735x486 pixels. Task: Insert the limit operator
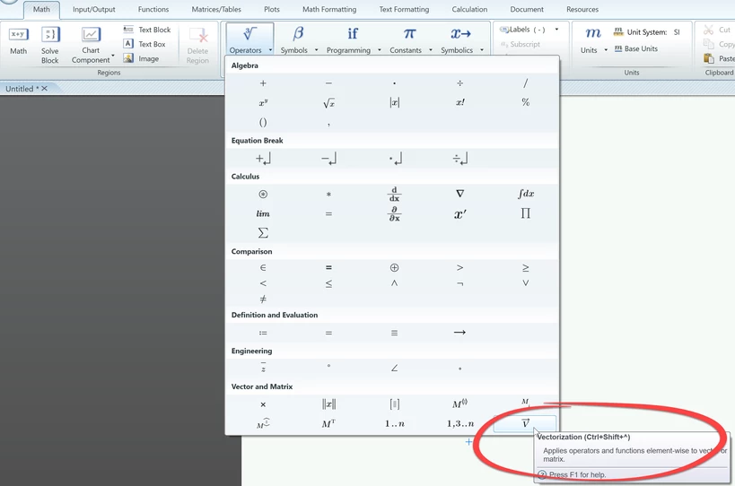click(x=263, y=213)
